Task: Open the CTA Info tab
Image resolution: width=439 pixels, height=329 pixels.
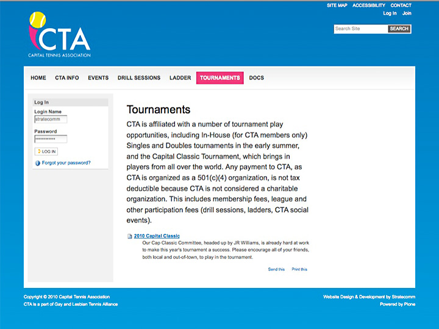Action: point(67,78)
